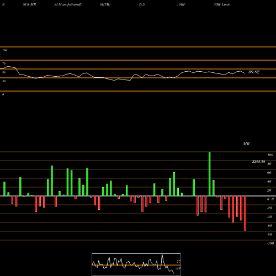Click the 40 label on MR scale
The width and height of the screenshot is (276, 276).
pyautogui.click(x=269, y=182)
